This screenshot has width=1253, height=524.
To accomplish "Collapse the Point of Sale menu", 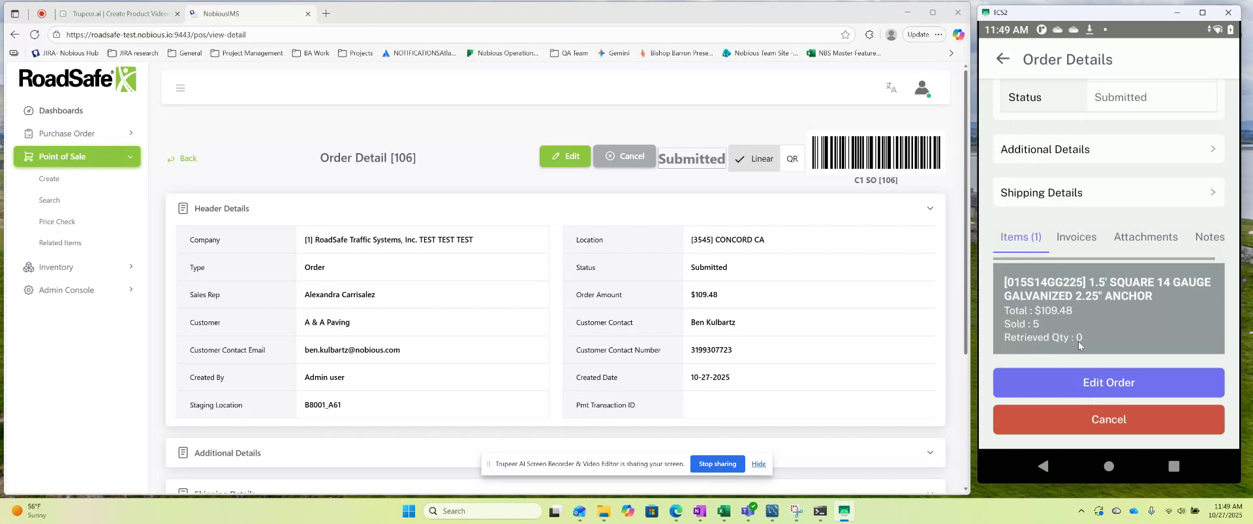I will click(x=77, y=156).
